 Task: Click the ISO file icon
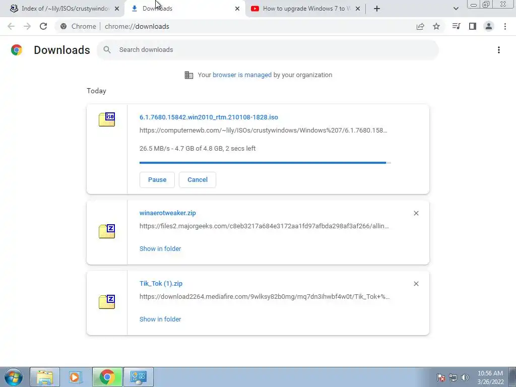[x=107, y=119]
